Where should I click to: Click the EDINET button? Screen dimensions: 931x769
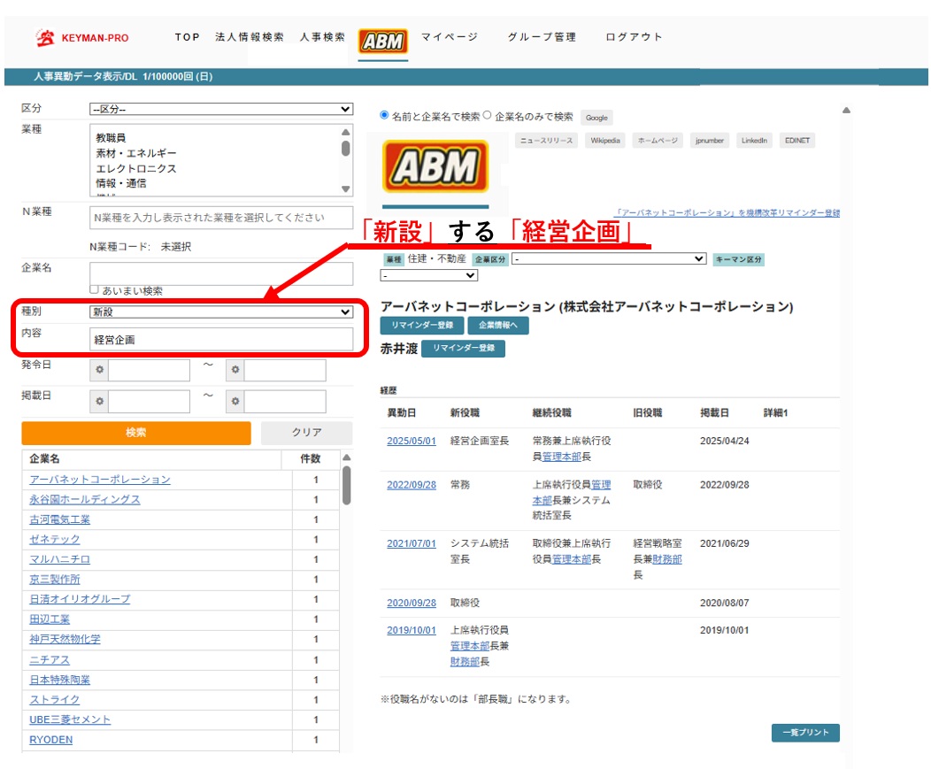(796, 141)
